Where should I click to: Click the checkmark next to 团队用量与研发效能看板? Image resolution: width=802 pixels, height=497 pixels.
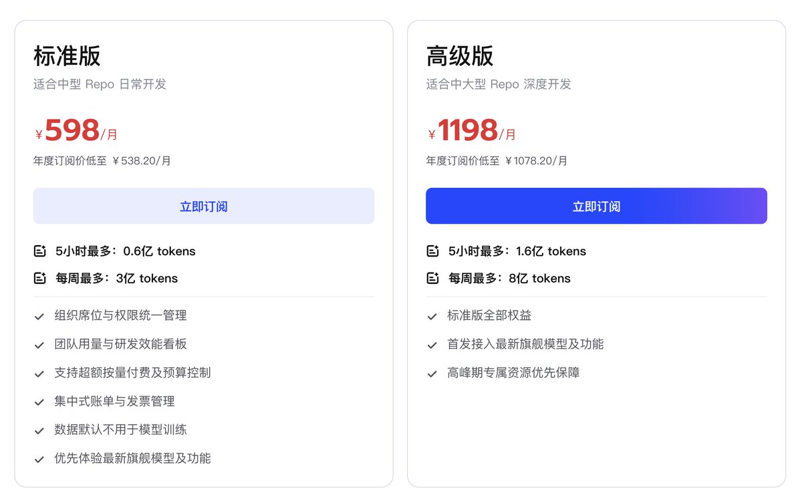(39, 345)
